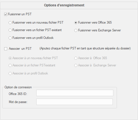Click the Ajoutez chaque fichier PST description
The image size is (138, 120).
(x=85, y=48)
